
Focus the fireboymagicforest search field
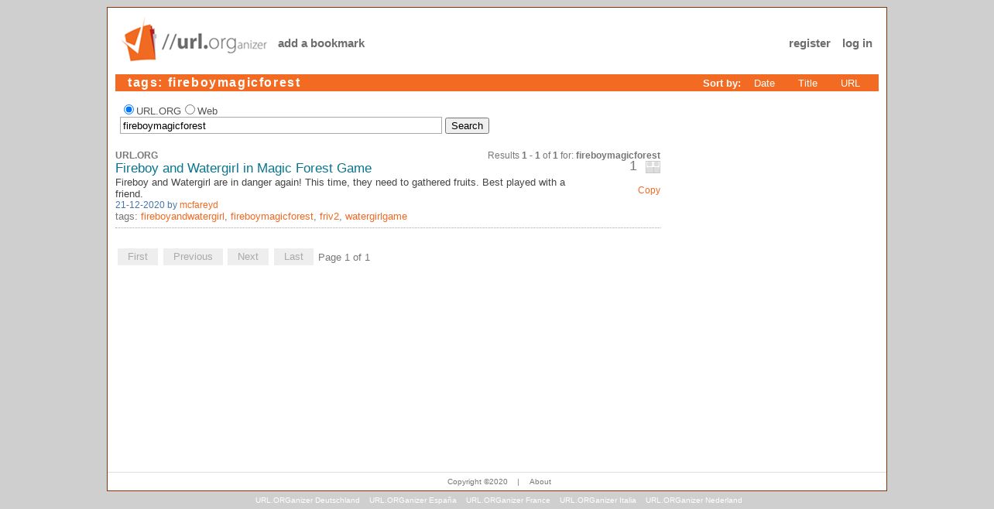pyautogui.click(x=281, y=125)
